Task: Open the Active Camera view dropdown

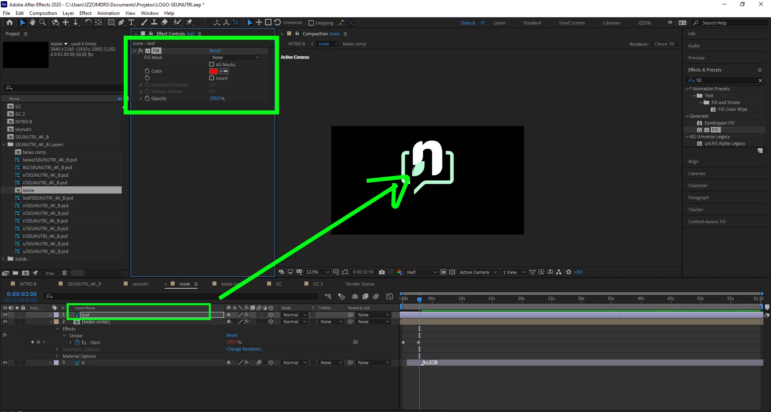Action: [478, 272]
